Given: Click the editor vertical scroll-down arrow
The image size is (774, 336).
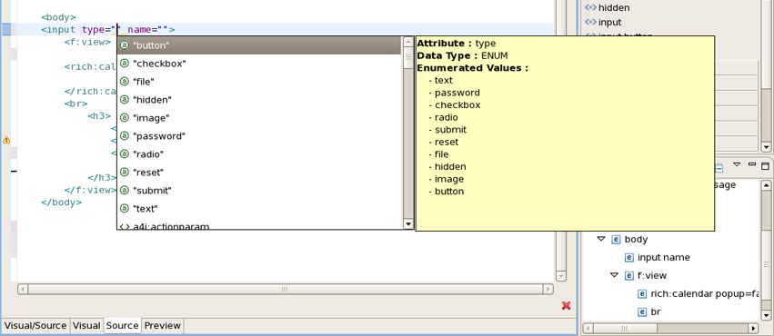Looking at the screenshot, I should point(560,276).
